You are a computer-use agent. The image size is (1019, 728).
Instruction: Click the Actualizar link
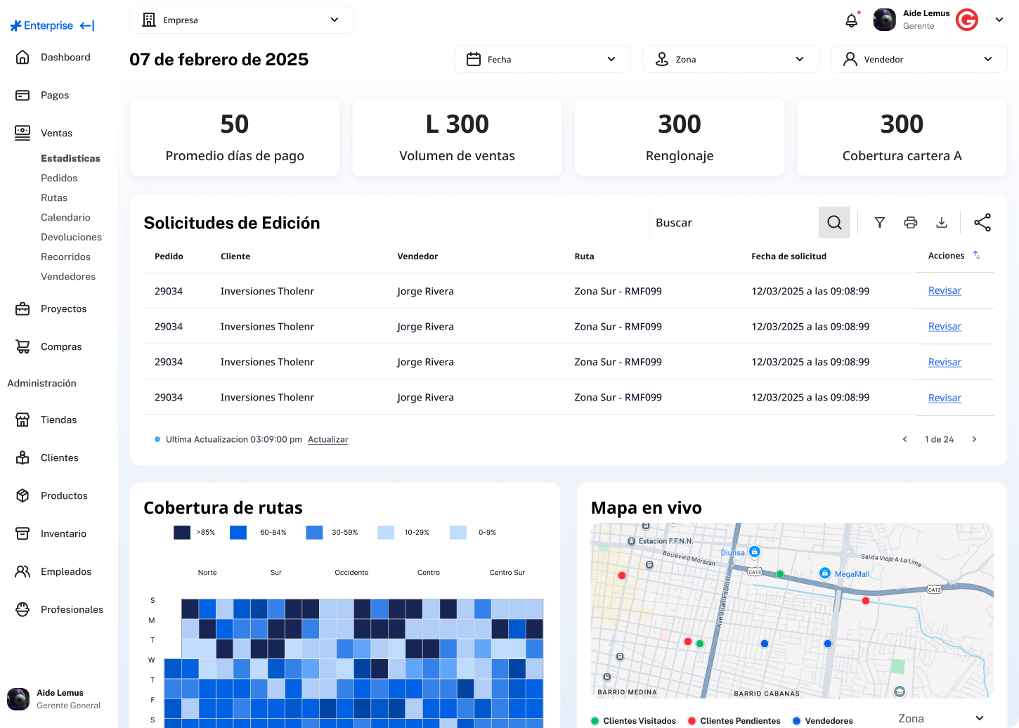coord(327,440)
